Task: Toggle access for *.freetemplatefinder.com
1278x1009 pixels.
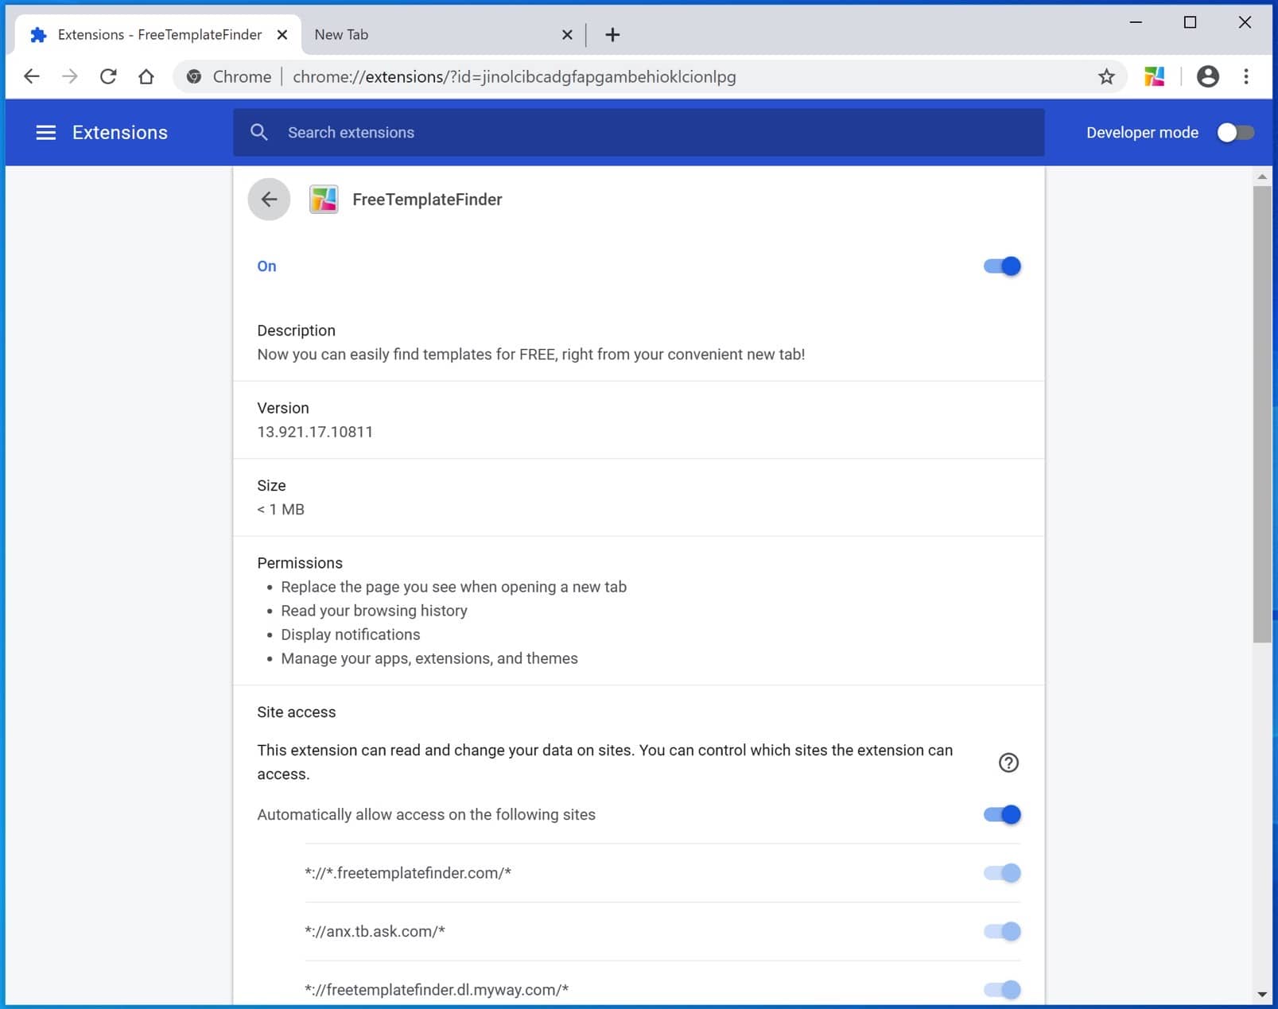Action: (1002, 873)
